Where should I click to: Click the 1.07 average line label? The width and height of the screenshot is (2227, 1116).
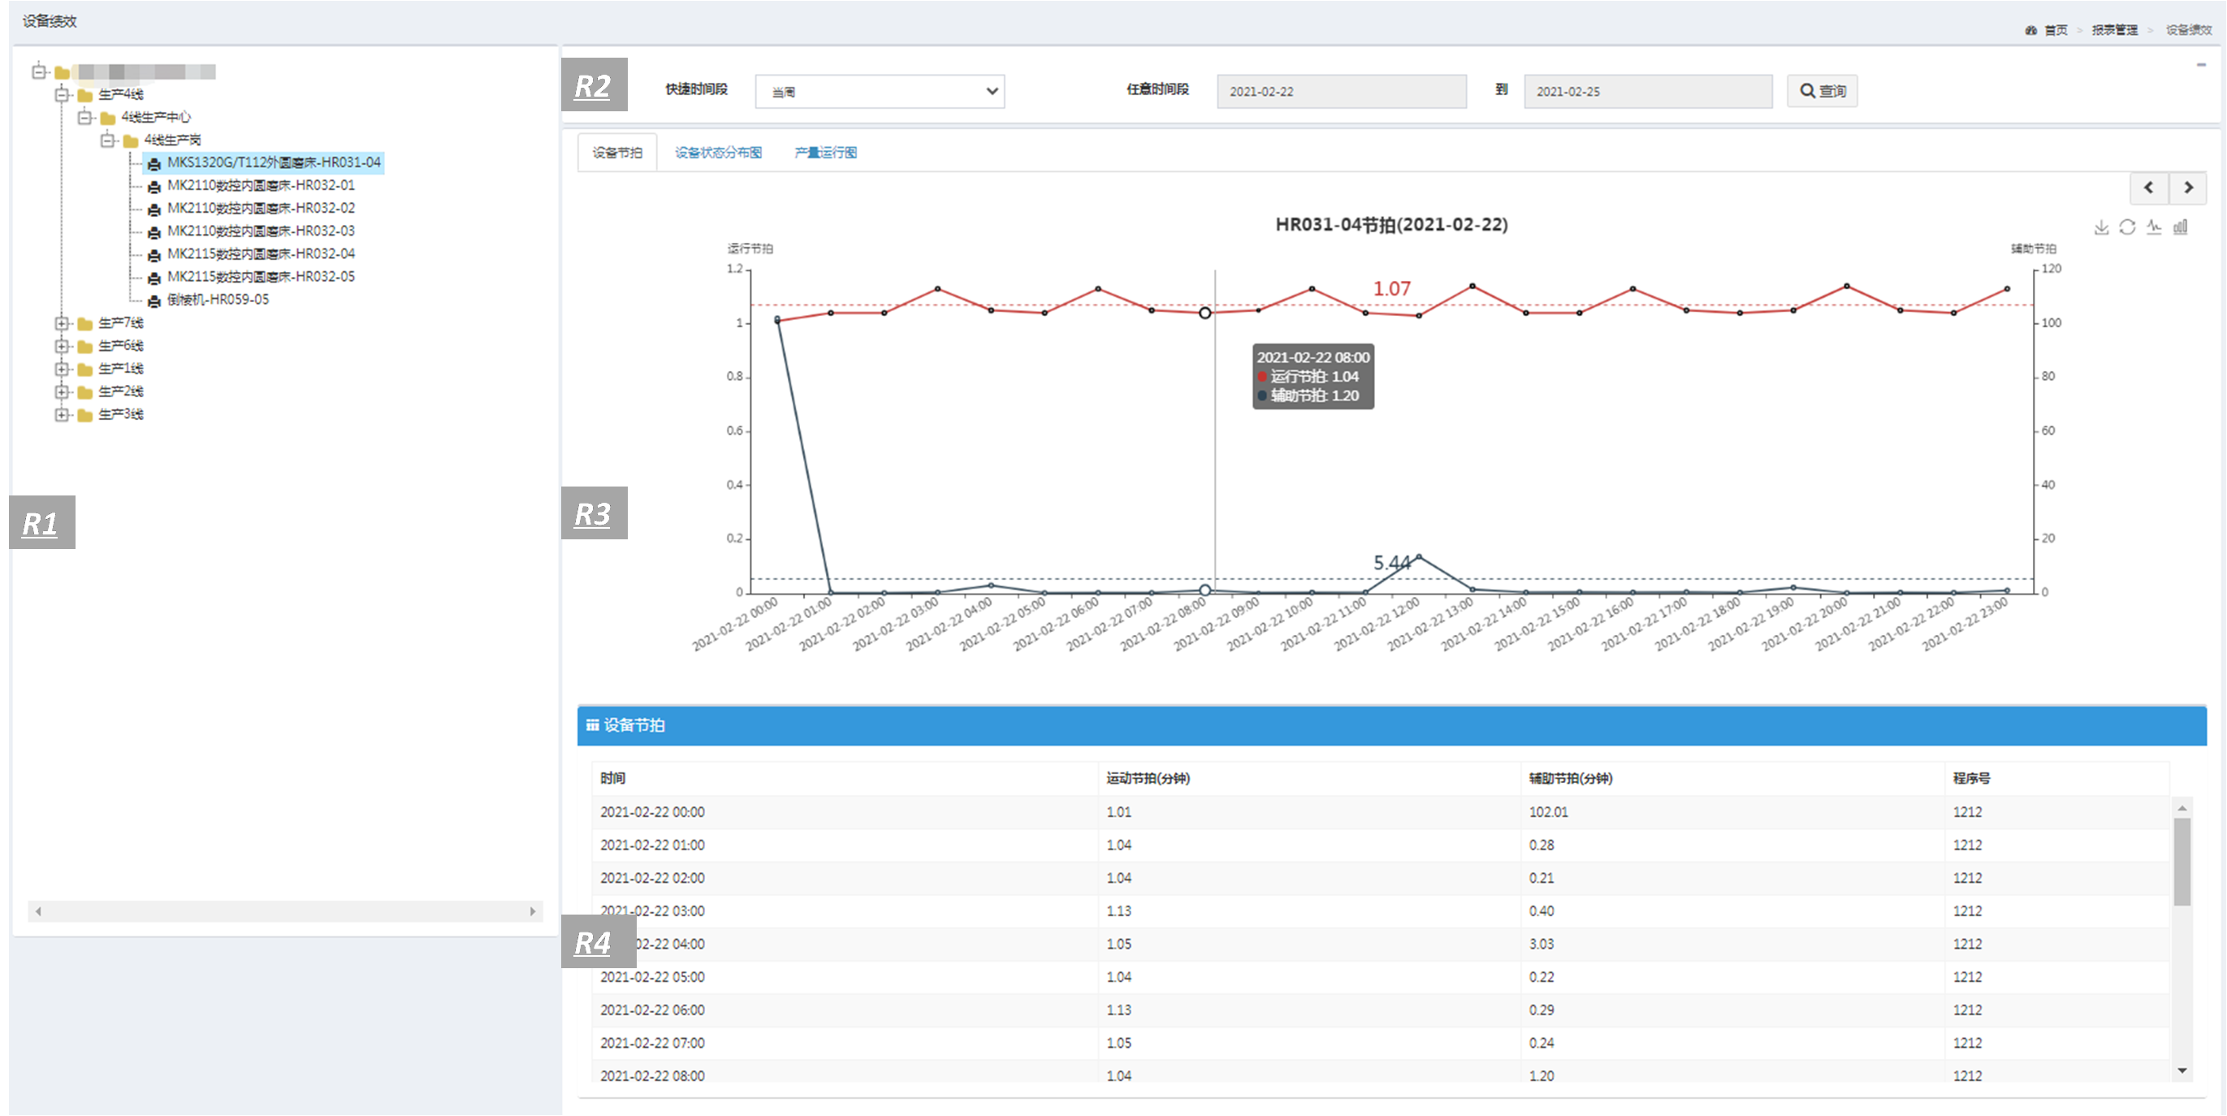[x=1391, y=288]
